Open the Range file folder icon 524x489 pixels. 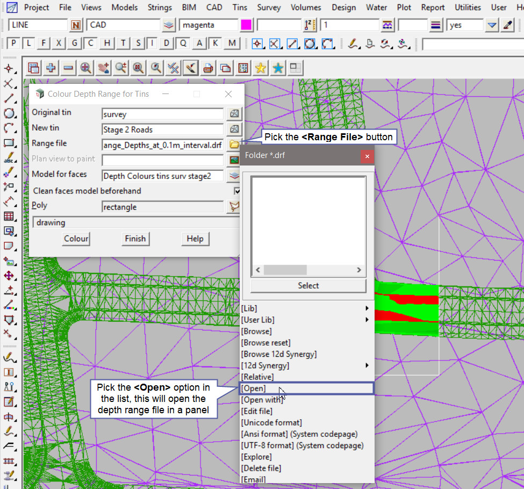tap(234, 145)
